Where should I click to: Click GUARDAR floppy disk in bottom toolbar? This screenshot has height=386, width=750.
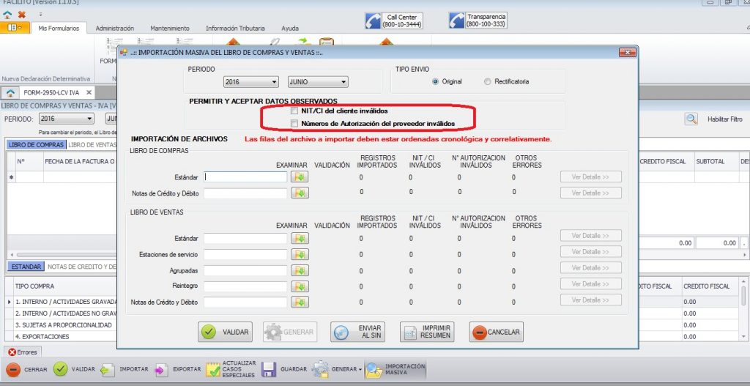pos(284,370)
